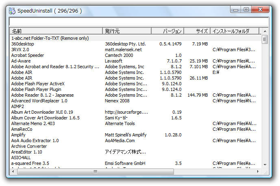Select the Adobe Reader 8.1.2 - Japanese entry
The image size is (280, 186).
(x=42, y=95)
